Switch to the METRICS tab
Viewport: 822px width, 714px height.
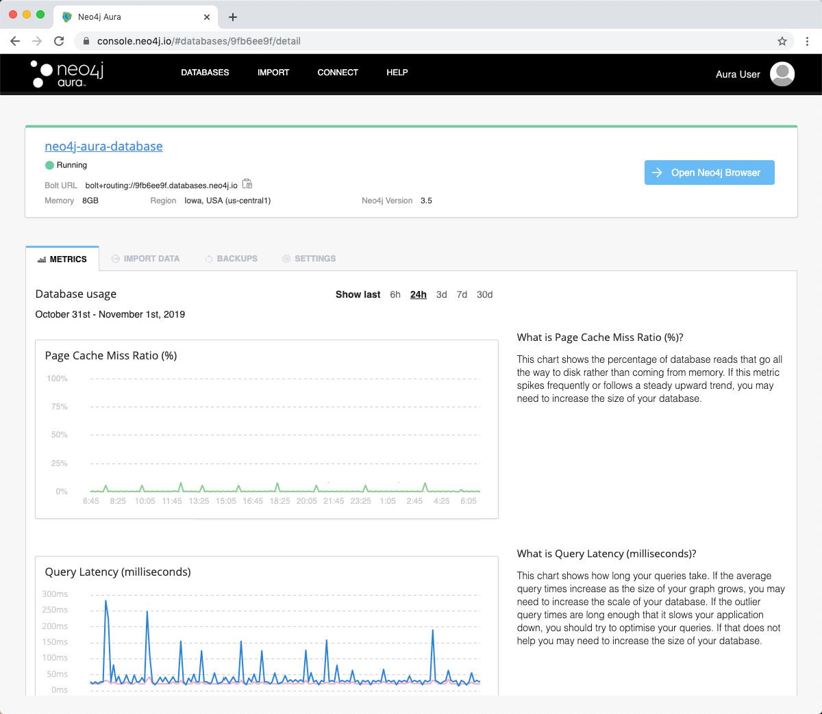pos(62,259)
